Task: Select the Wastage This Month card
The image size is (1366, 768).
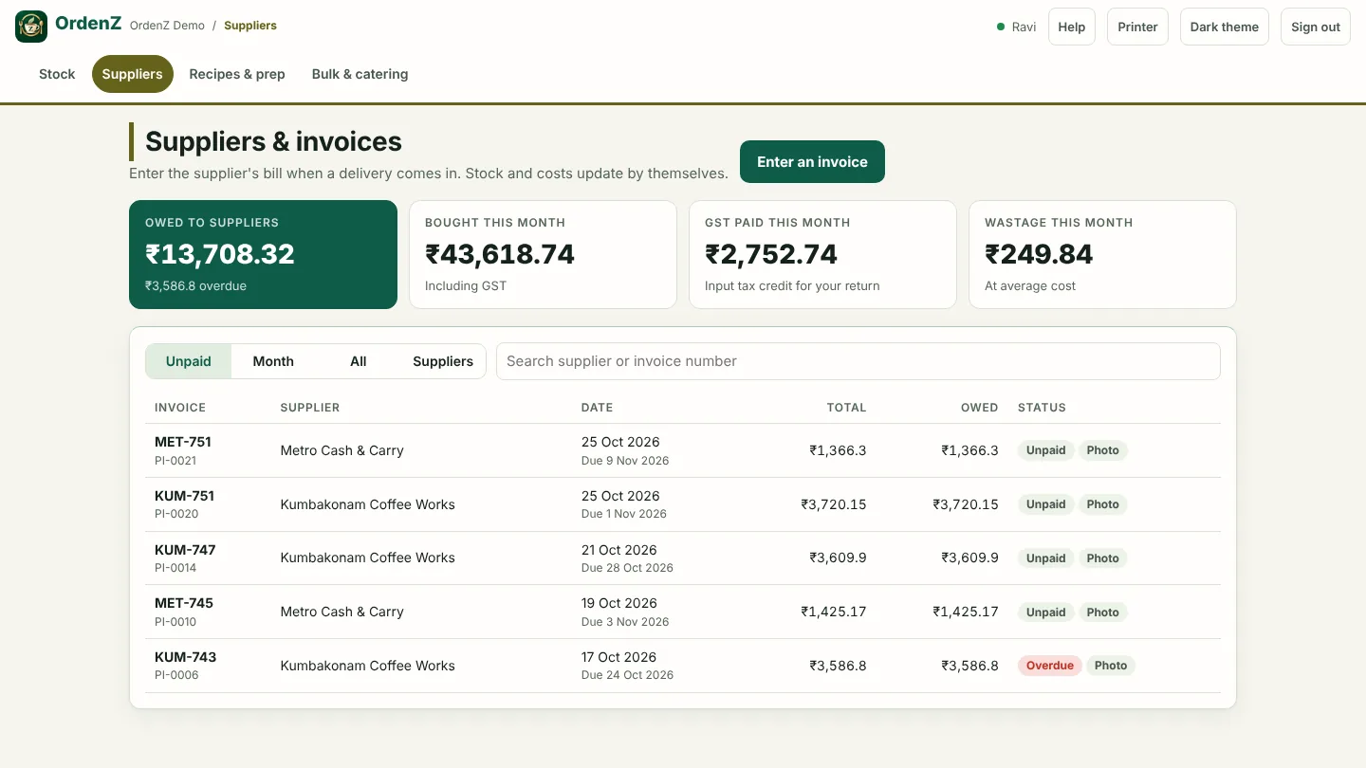Action: (x=1102, y=254)
